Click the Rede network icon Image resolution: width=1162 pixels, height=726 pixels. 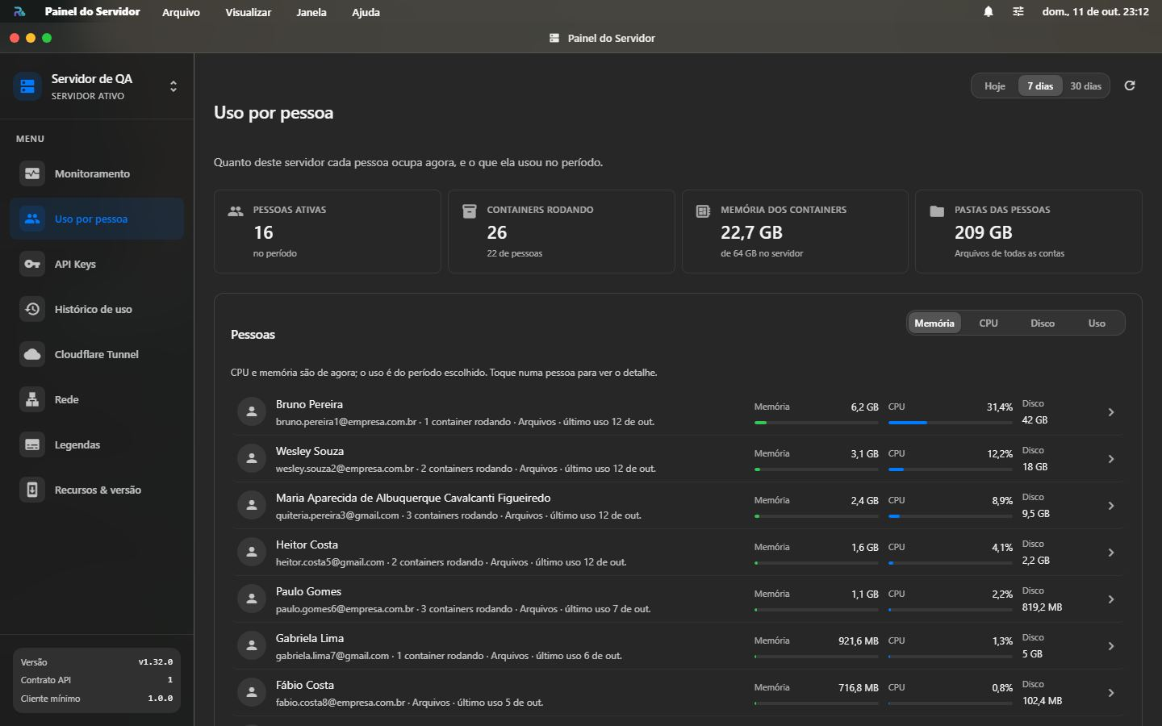(x=32, y=399)
